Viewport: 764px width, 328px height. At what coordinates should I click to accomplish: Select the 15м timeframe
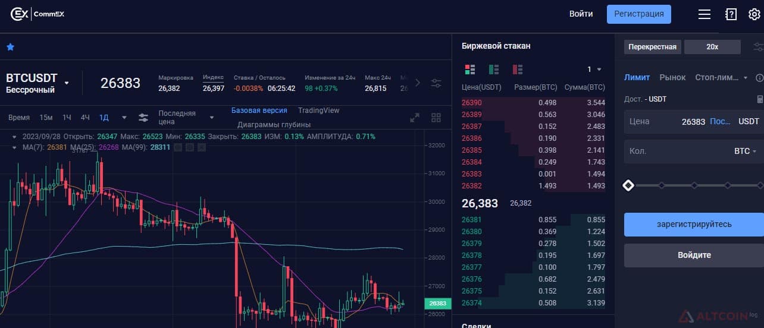click(46, 118)
